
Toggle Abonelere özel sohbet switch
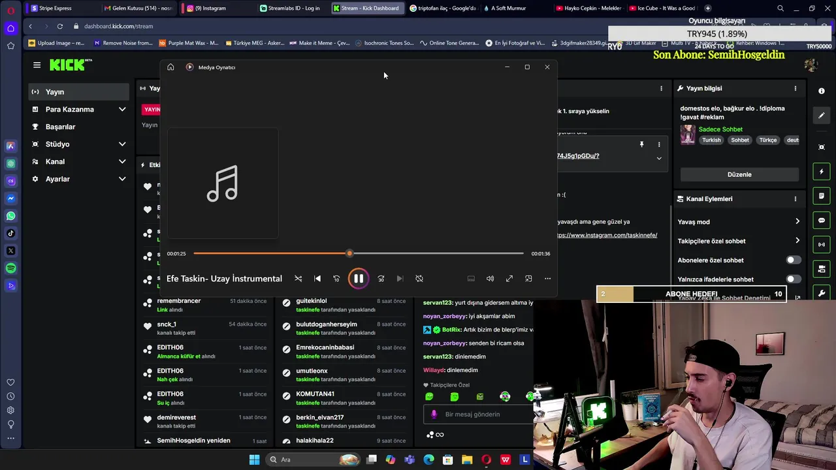click(792, 260)
